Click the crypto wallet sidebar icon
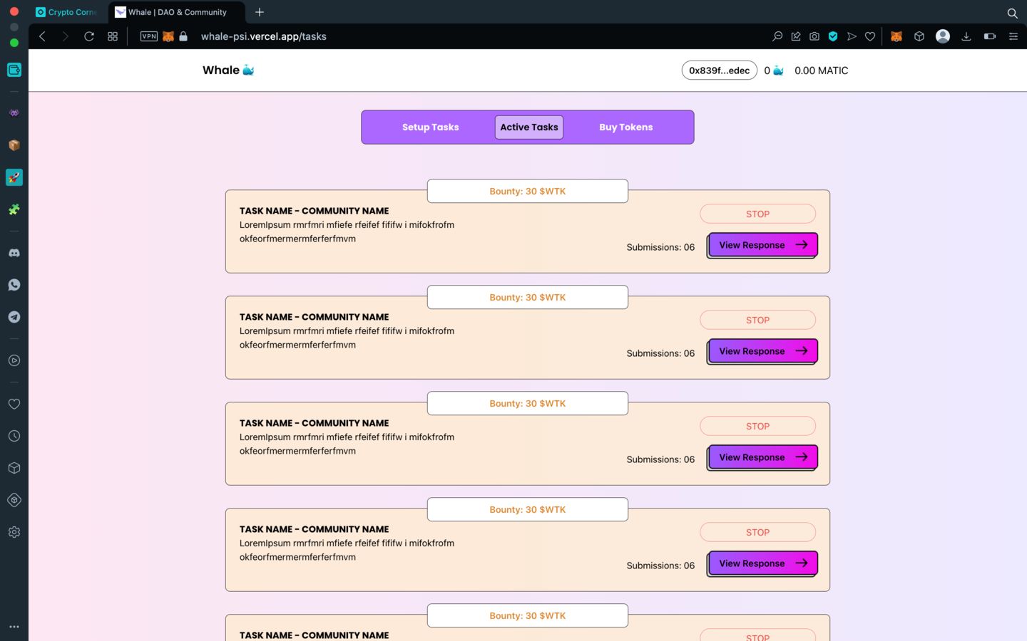The width and height of the screenshot is (1027, 641). click(14, 70)
